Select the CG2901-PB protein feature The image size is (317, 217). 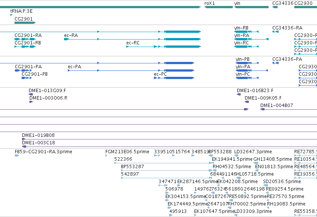coord(27,78)
